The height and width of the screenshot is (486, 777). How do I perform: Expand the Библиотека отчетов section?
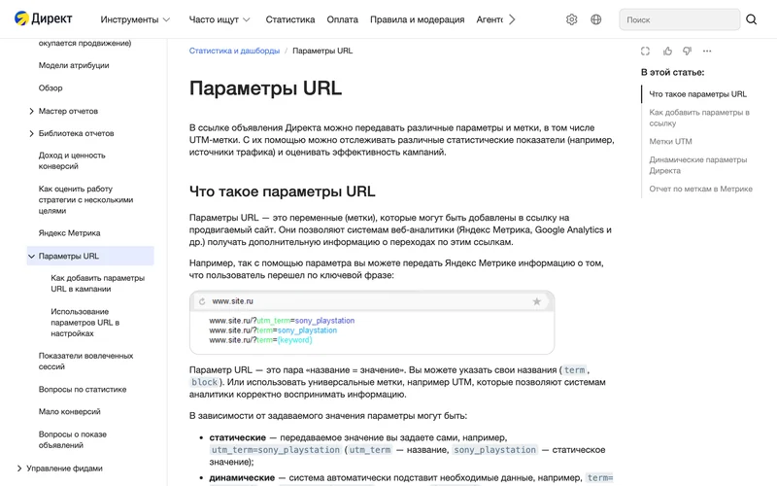(x=31, y=133)
